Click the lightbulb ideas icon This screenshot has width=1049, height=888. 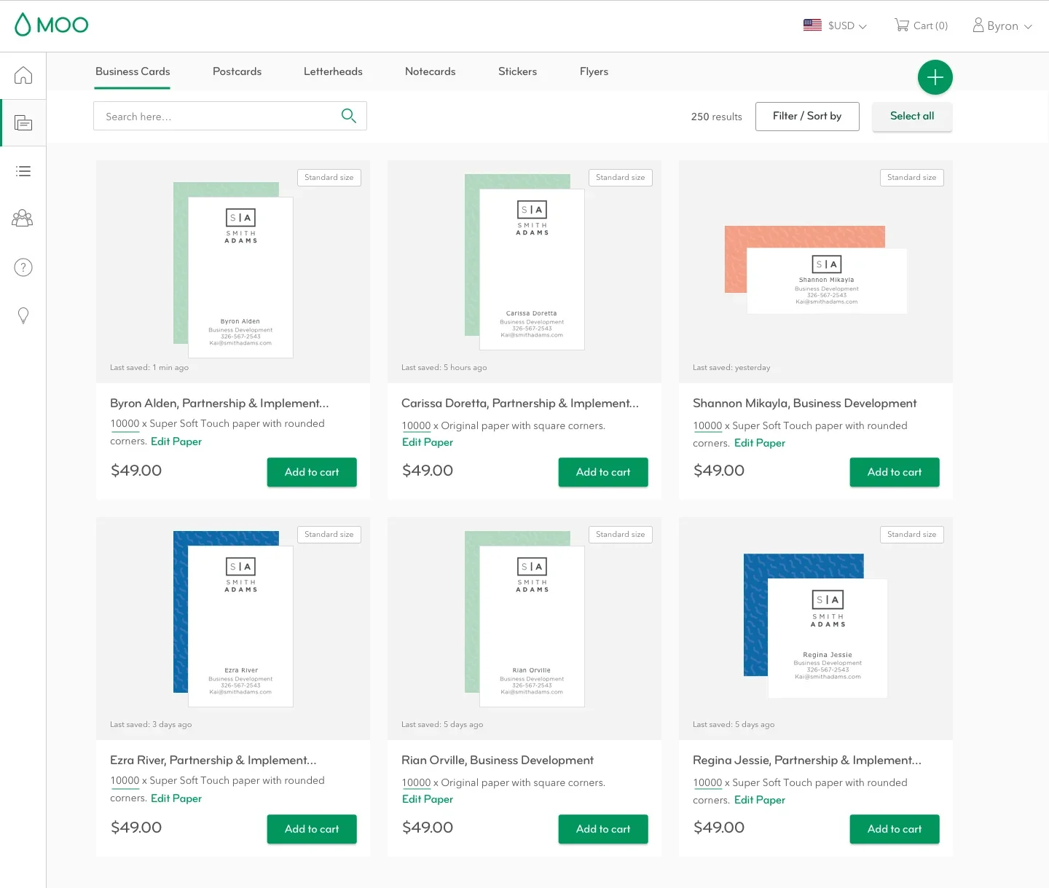23,315
